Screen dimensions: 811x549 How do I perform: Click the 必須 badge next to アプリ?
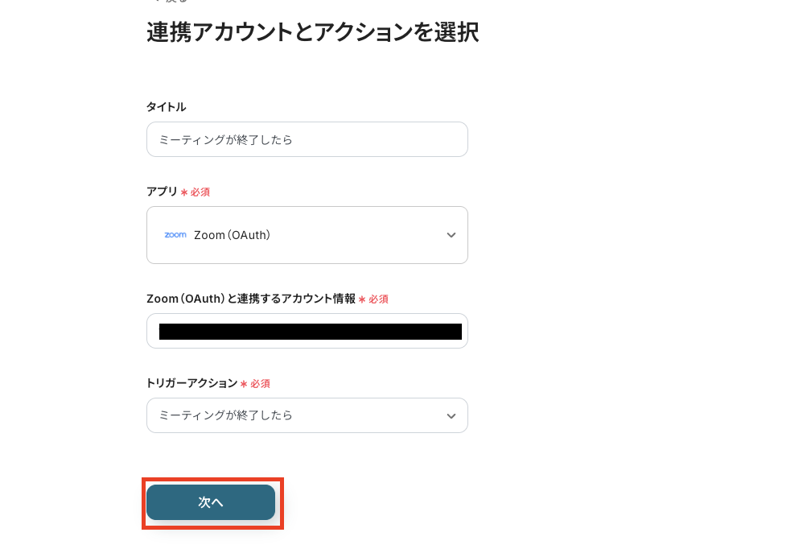tap(200, 192)
